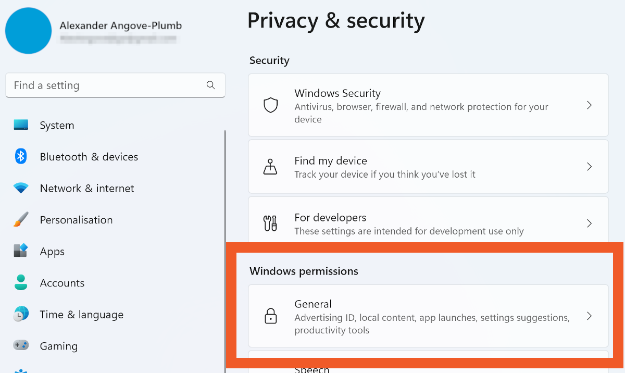This screenshot has height=373, width=625.
Task: Click the Accounts person icon
Action: 21,283
